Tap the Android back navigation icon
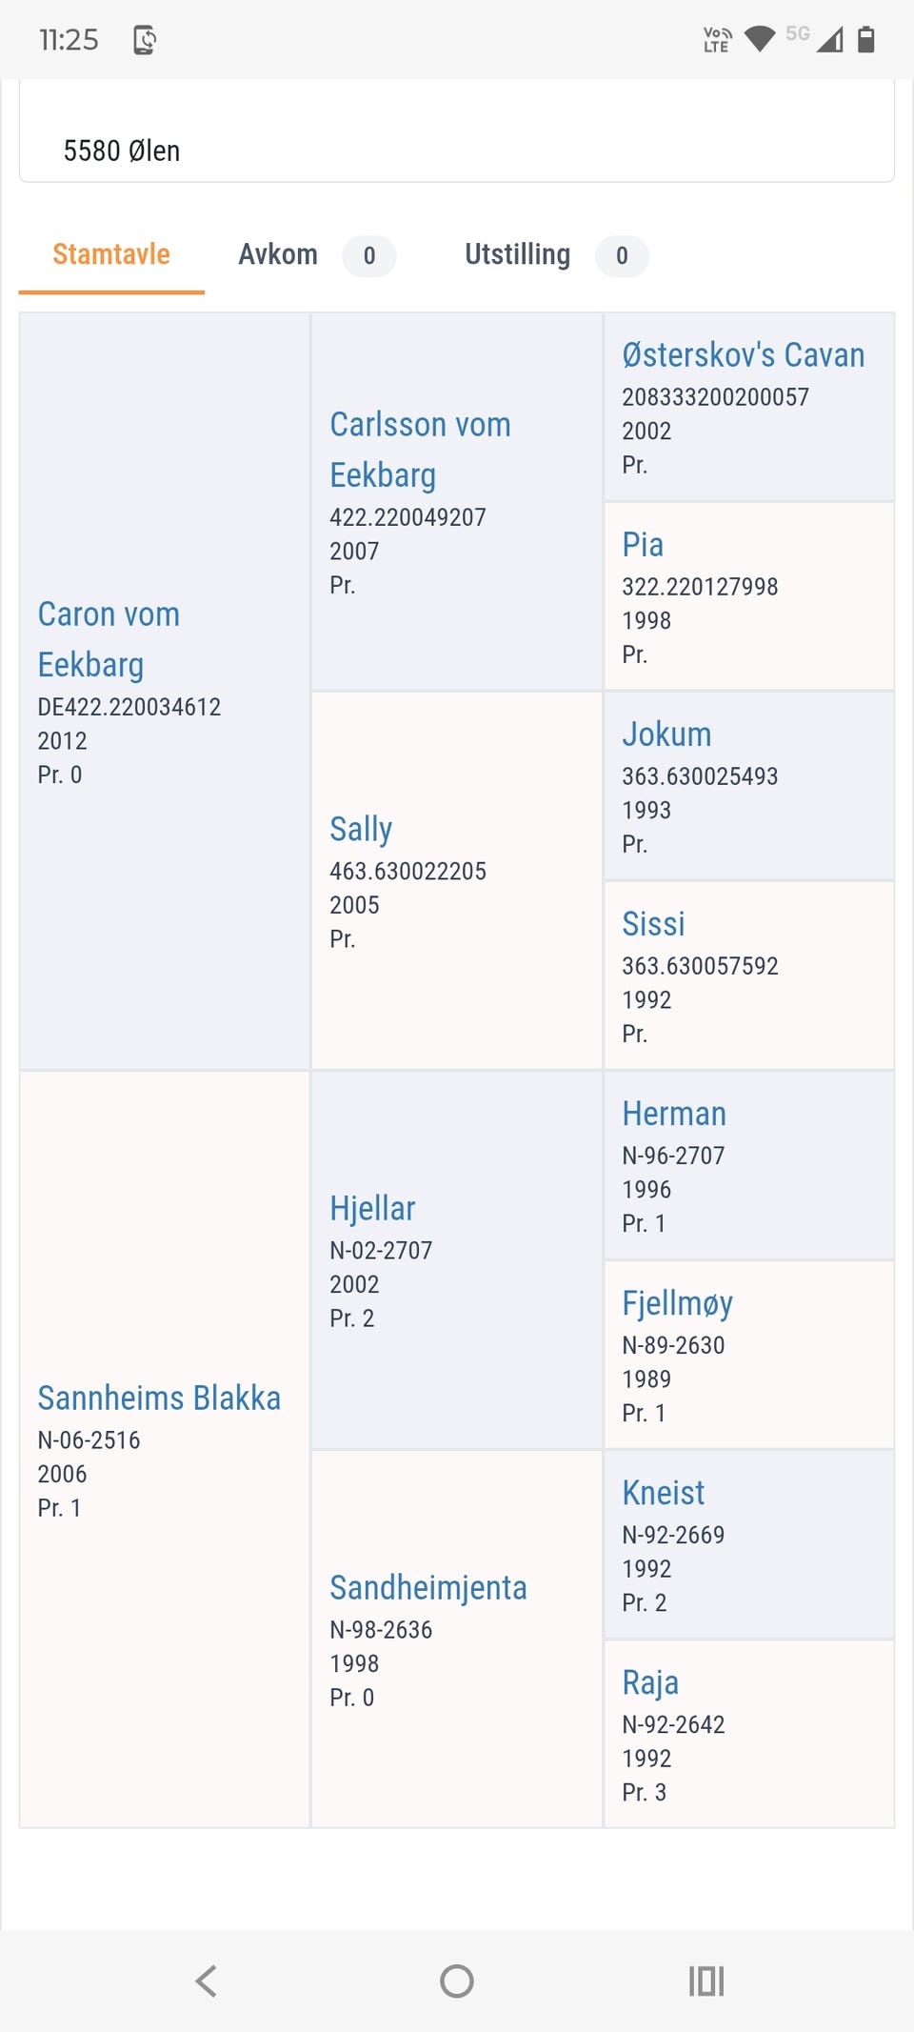The width and height of the screenshot is (914, 2032). pyautogui.click(x=206, y=1982)
